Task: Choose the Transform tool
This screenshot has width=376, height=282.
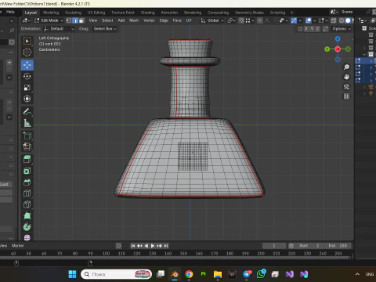Action: [27, 99]
